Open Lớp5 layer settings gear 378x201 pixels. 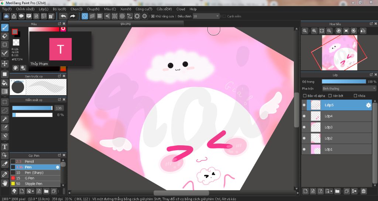pyautogui.click(x=368, y=105)
